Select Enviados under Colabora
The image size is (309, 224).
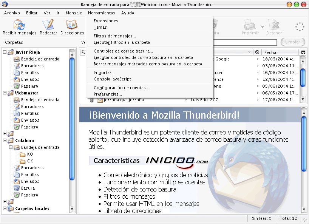(30, 181)
